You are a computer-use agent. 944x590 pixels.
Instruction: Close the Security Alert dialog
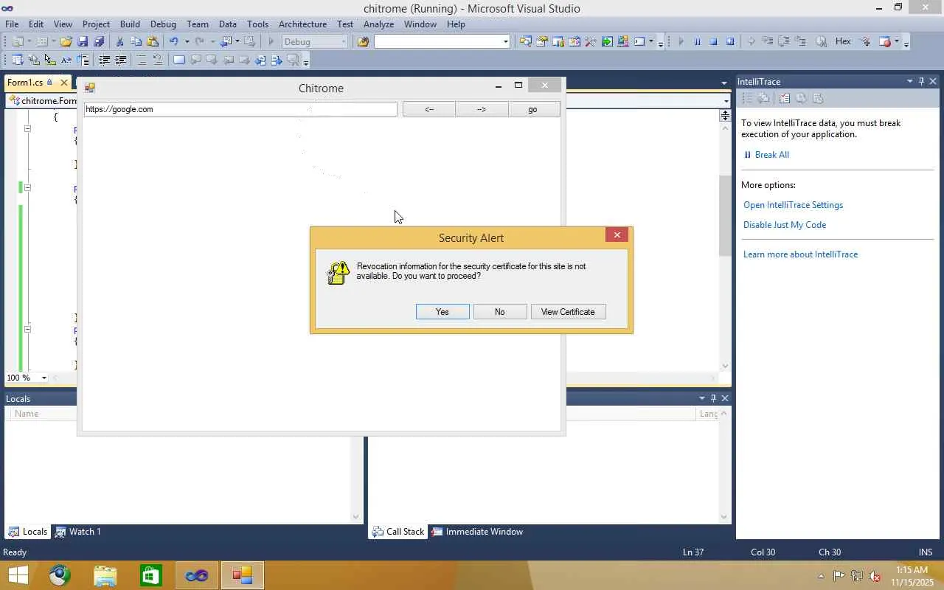pos(617,235)
